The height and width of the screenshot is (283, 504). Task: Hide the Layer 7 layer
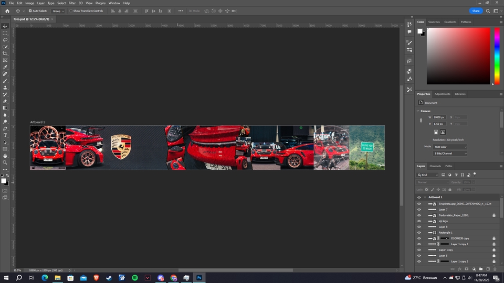tap(419, 210)
